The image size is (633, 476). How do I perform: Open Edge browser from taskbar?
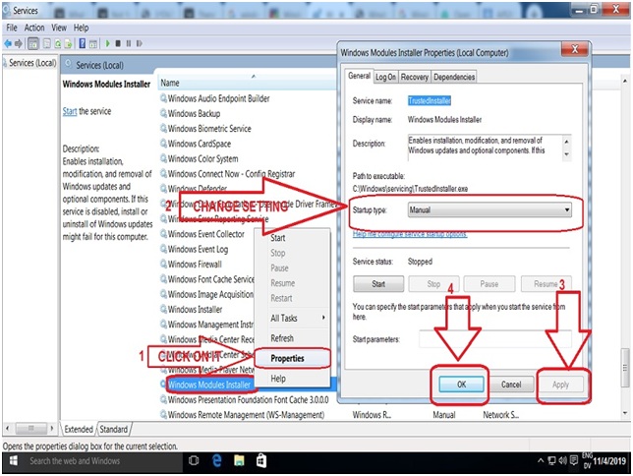(217, 460)
